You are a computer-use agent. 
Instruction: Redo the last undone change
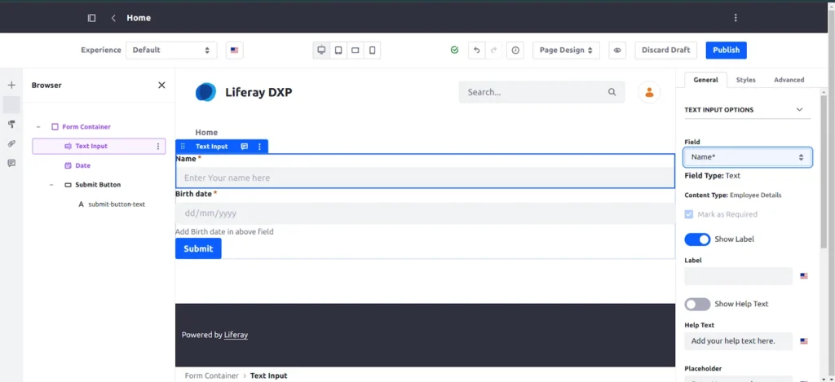click(493, 50)
